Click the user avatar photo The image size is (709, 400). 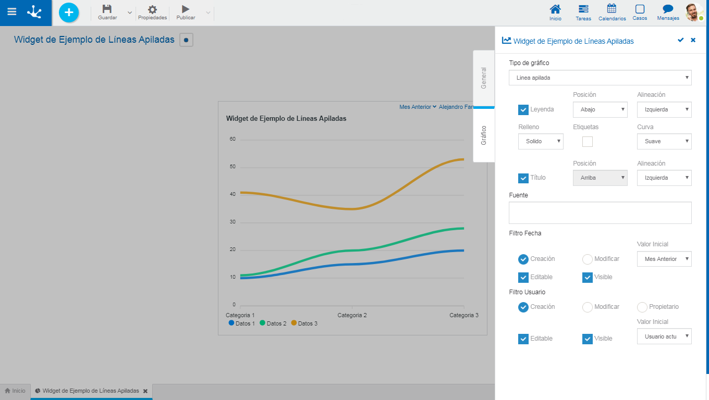tap(693, 12)
